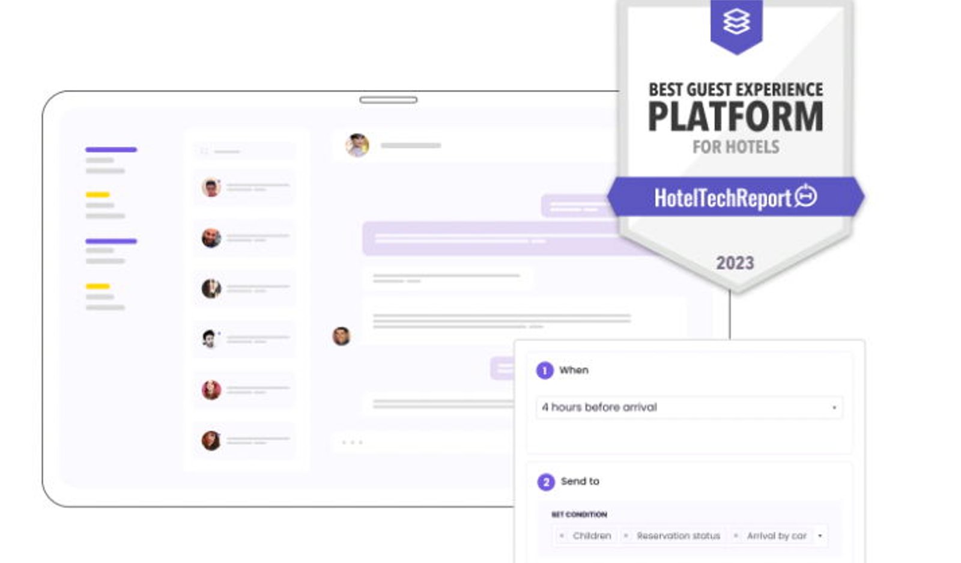Screen dimensions: 961x563
Task: Click the "Children" tag text
Action: coord(592,535)
